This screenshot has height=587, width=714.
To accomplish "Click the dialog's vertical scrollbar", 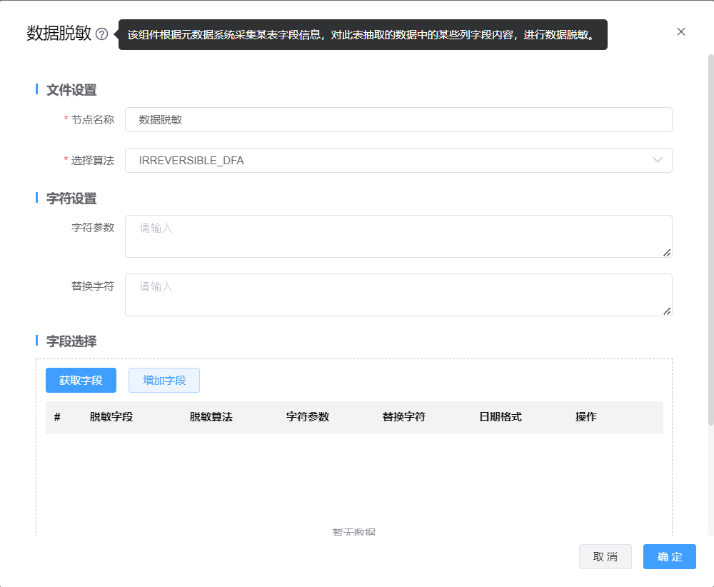I will (710, 243).
